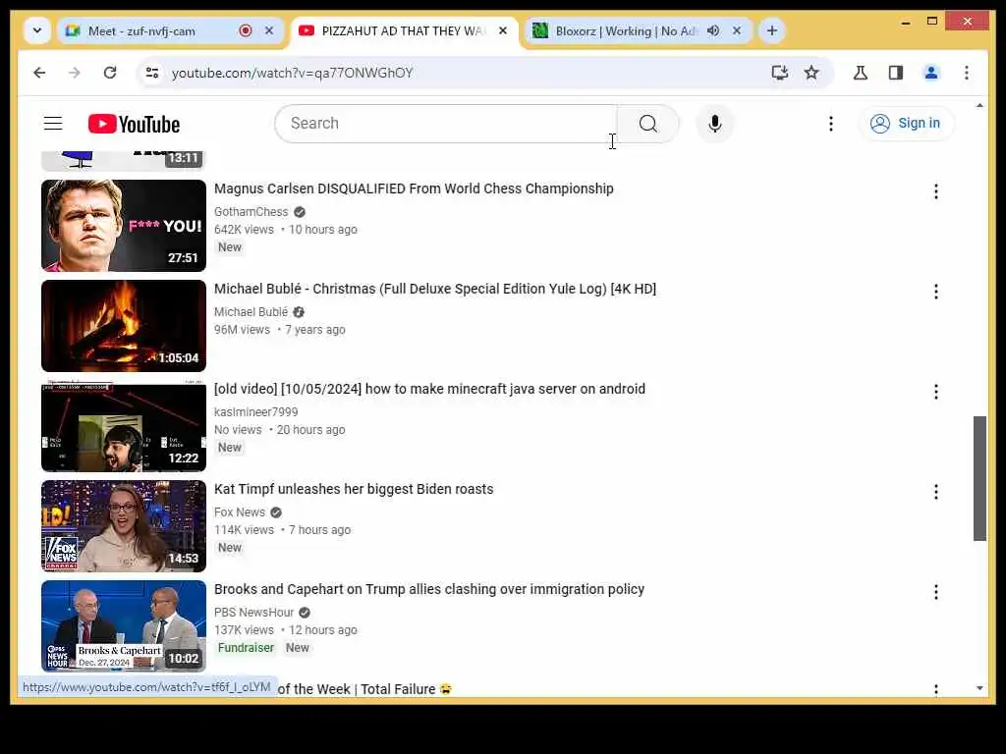1006x754 pixels.
Task: Toggle the Chrome side panel
Action: click(x=896, y=73)
